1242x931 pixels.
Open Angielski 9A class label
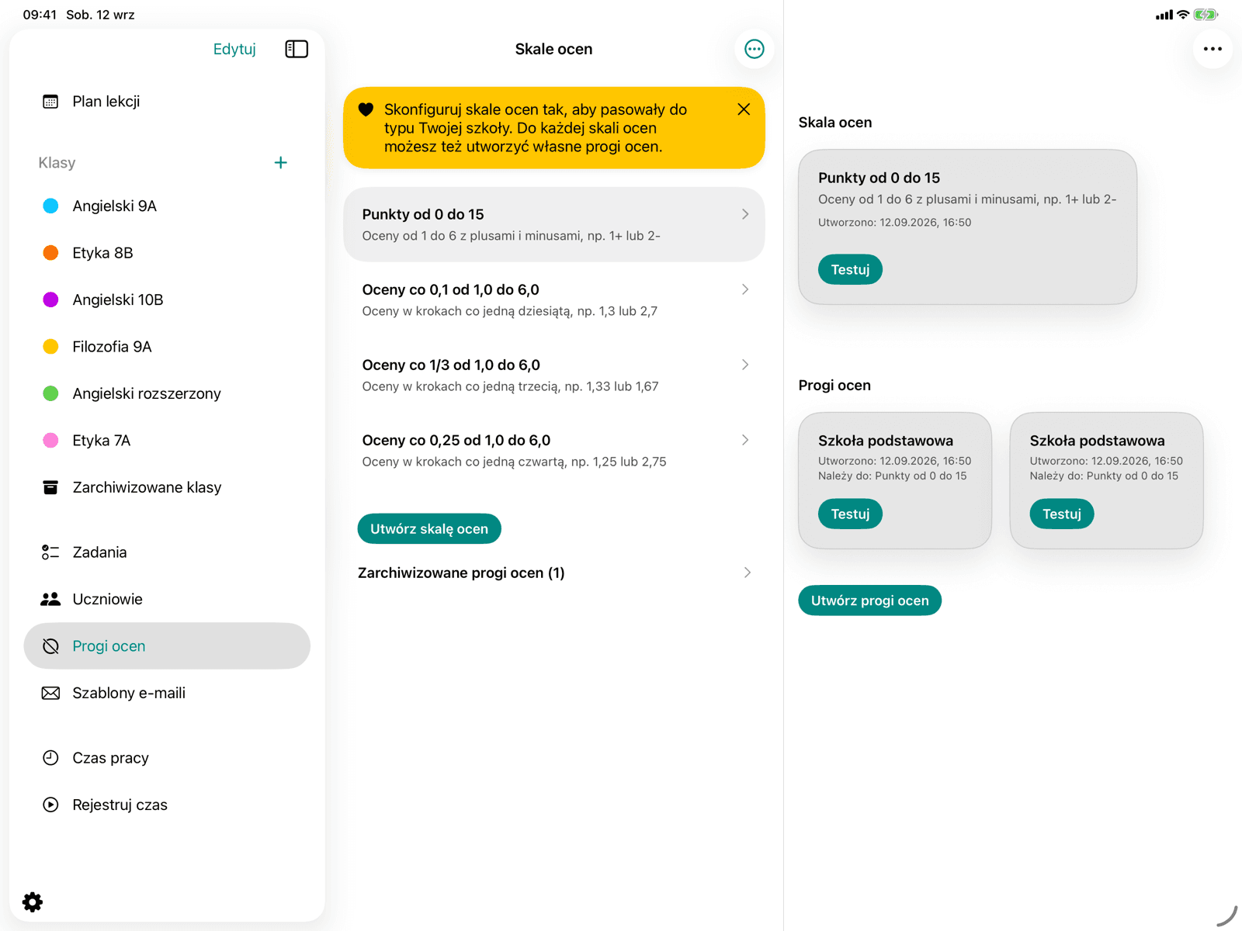114,206
